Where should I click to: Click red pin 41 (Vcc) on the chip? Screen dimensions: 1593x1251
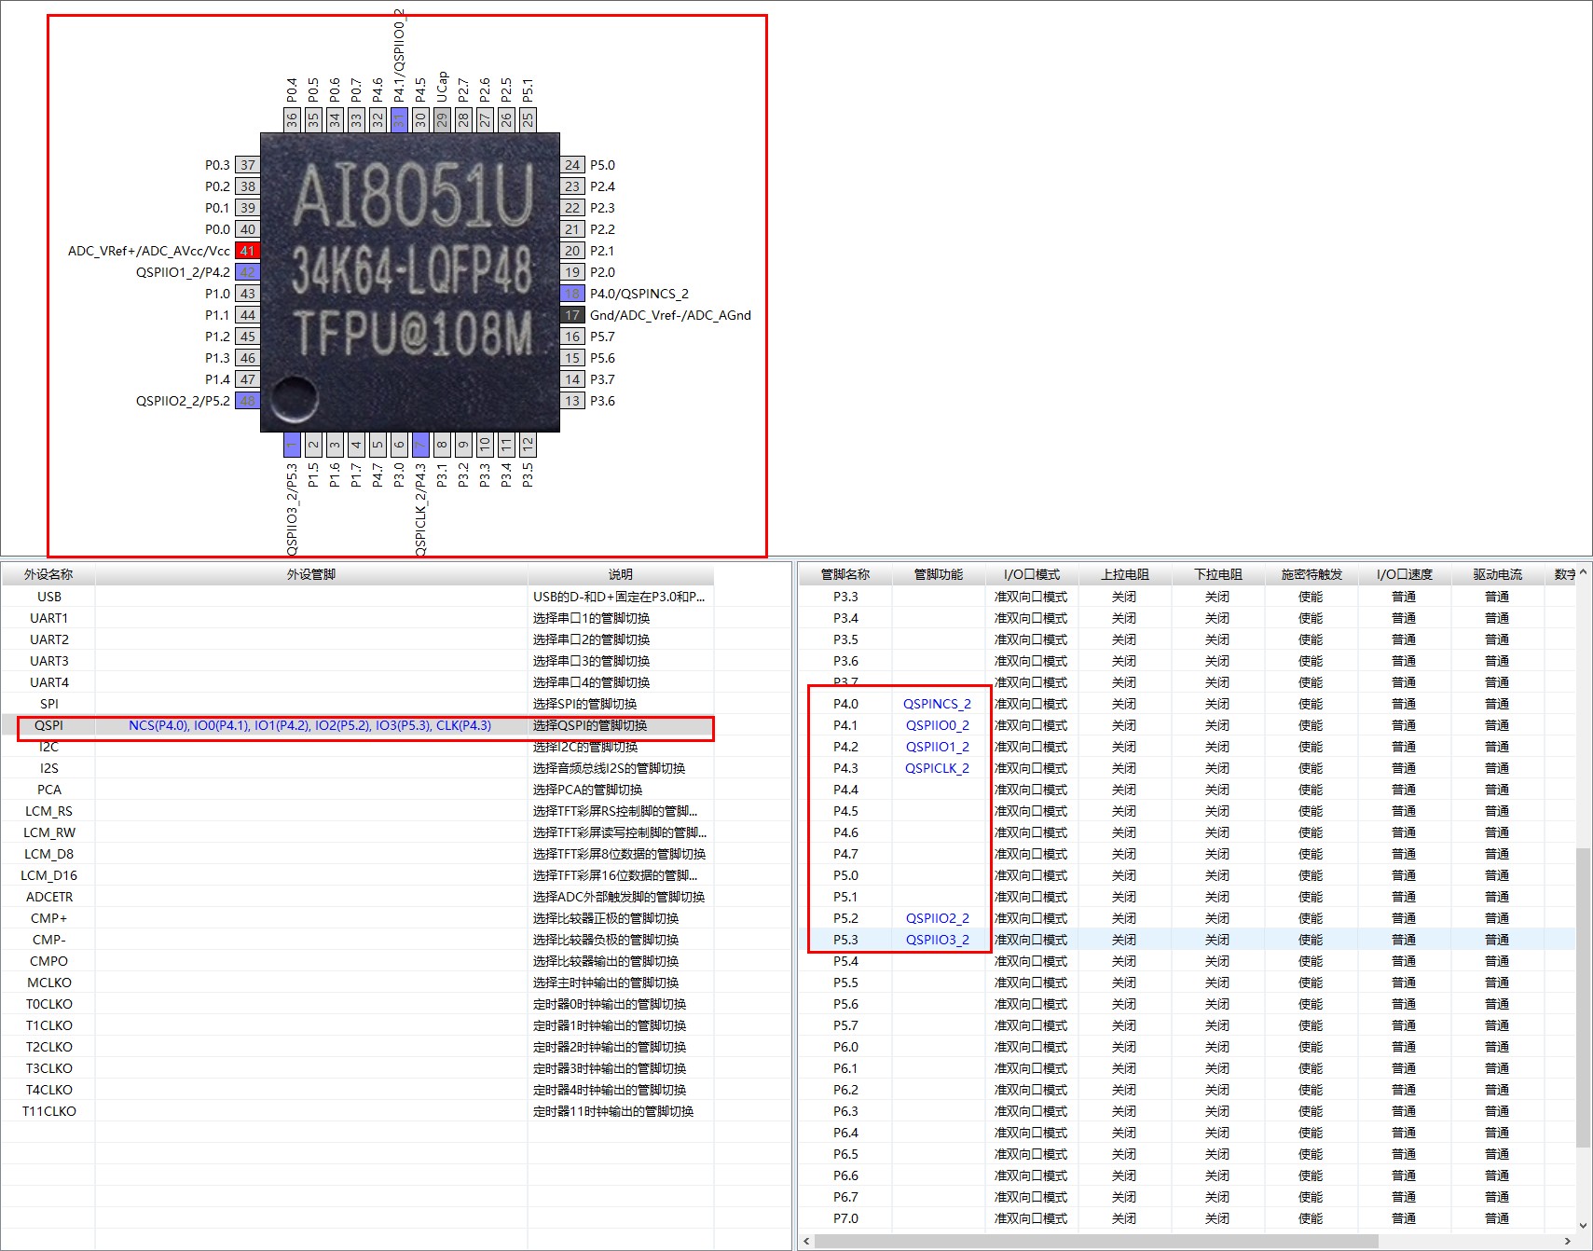pyautogui.click(x=247, y=251)
